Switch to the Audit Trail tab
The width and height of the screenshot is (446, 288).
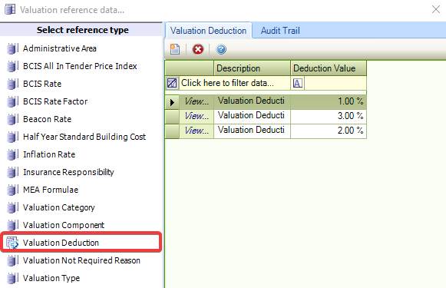click(280, 31)
